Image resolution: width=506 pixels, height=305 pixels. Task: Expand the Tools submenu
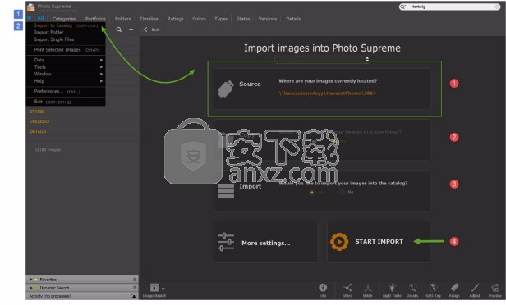66,67
